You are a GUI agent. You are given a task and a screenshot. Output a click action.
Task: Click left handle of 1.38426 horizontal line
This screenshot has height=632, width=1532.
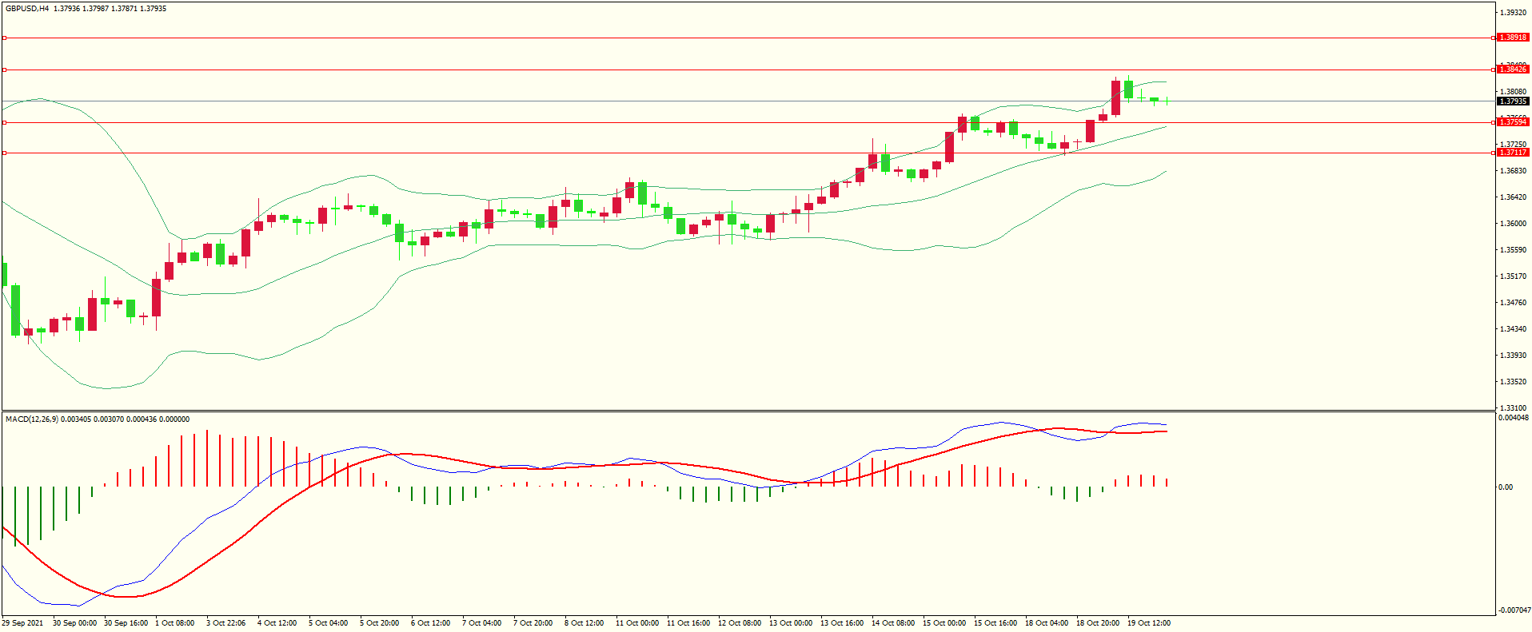point(4,70)
